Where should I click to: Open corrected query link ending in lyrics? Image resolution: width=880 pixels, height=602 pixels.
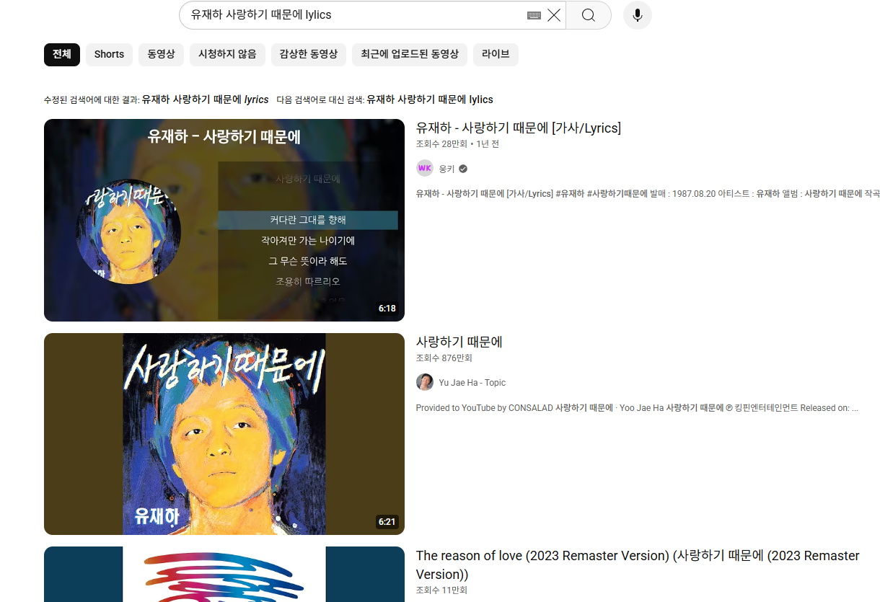tap(205, 99)
